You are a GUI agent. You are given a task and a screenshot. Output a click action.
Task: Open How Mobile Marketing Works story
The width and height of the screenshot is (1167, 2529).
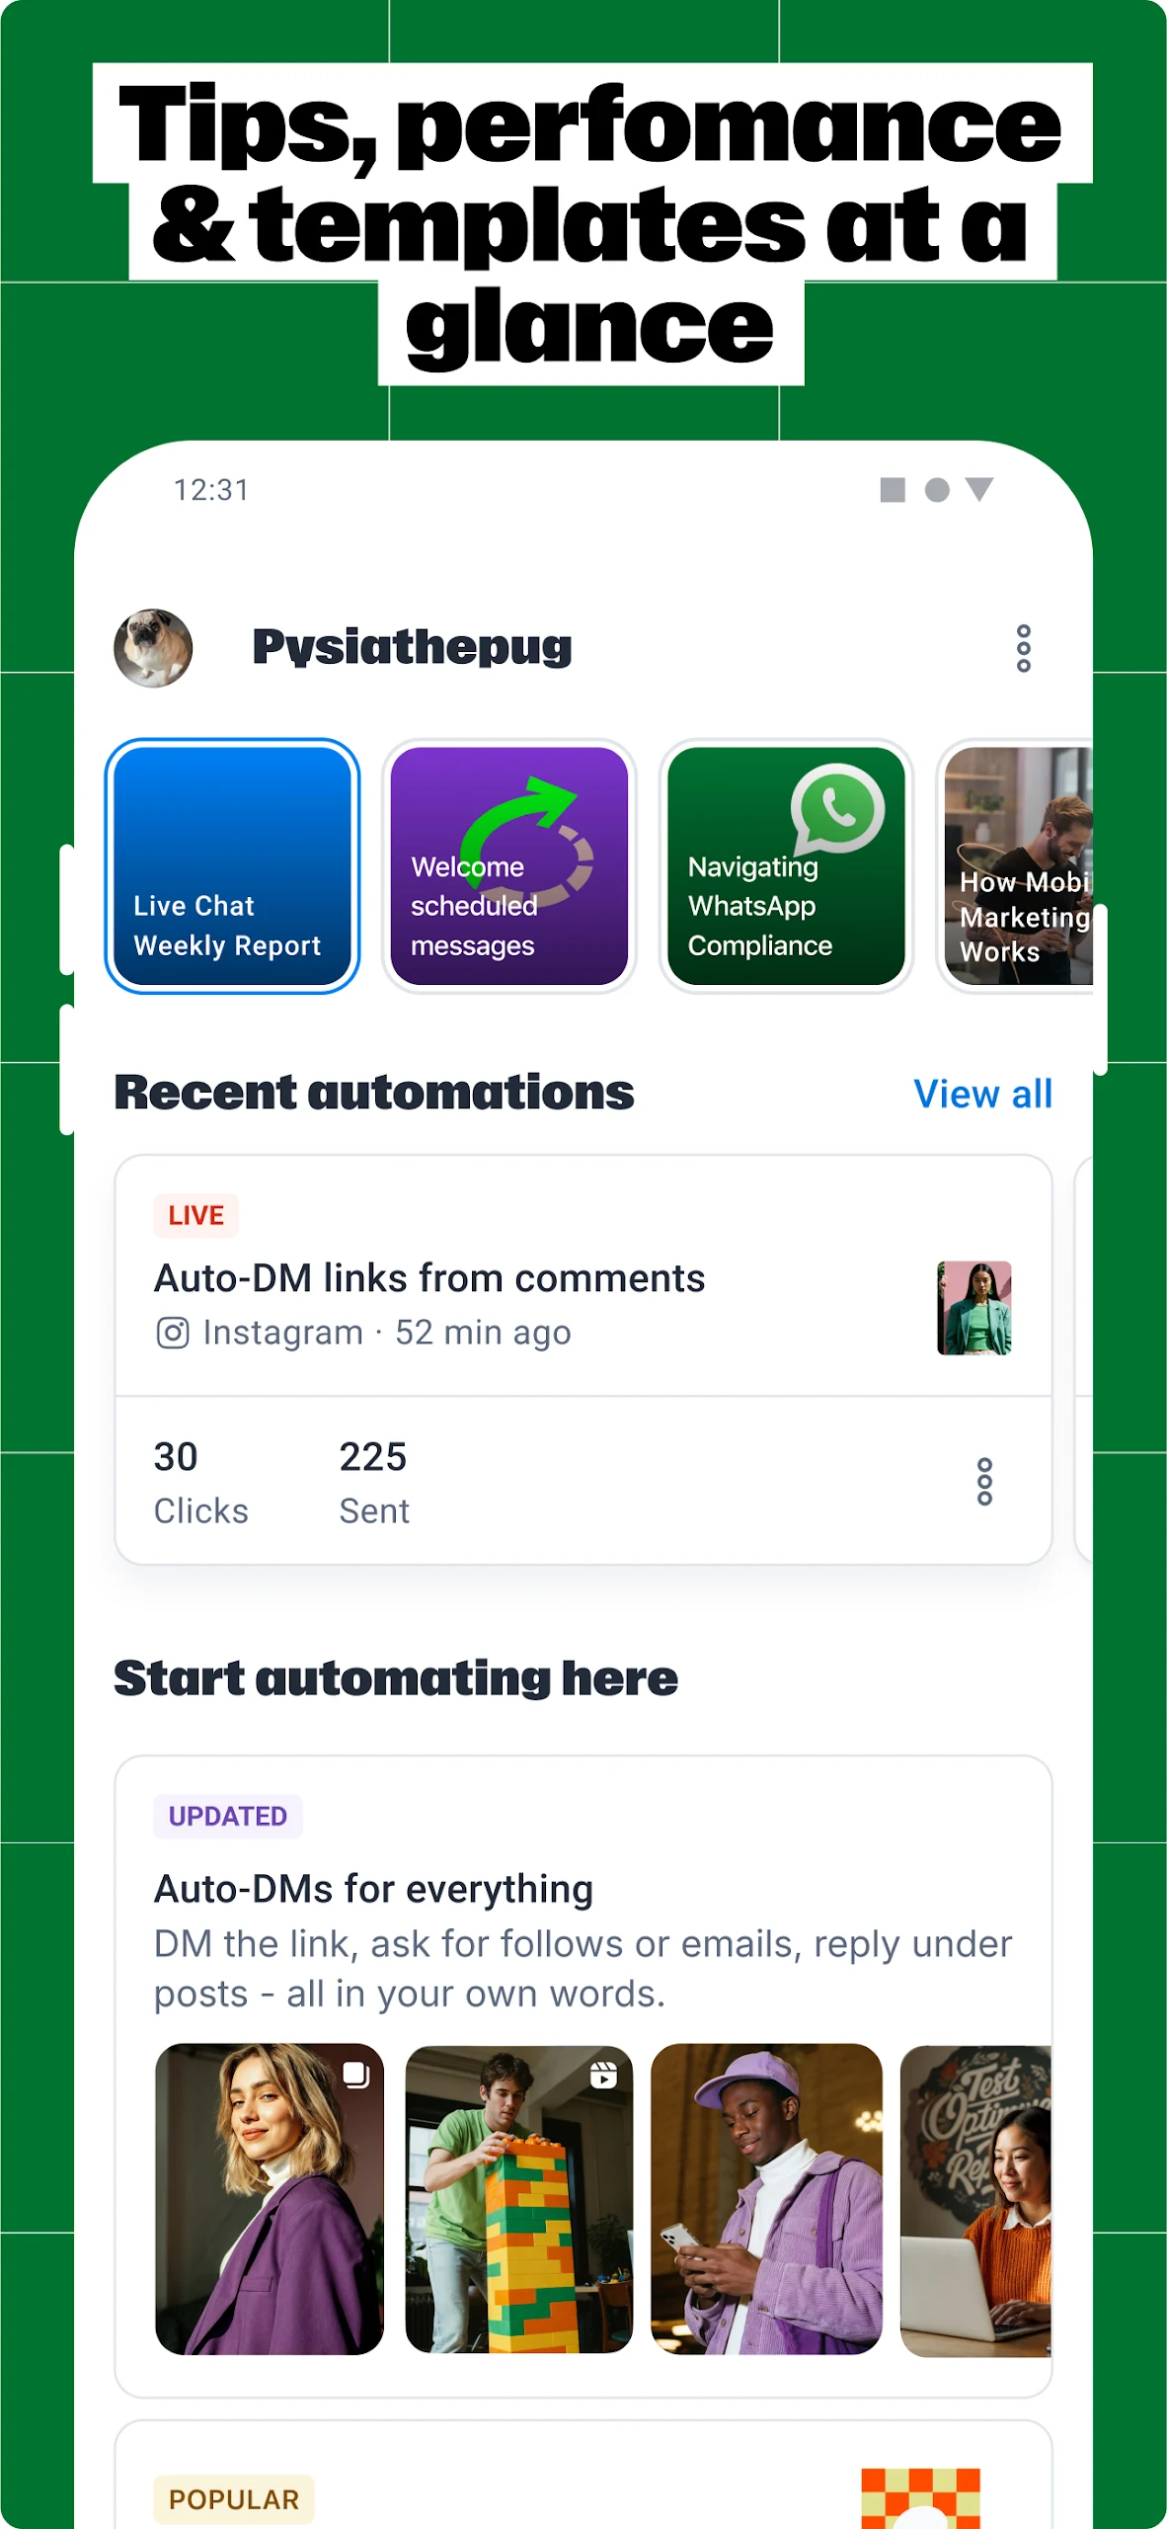[1016, 865]
